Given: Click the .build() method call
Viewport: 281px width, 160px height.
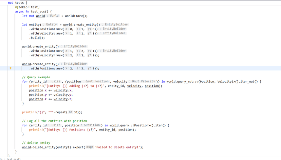Looking at the screenshot, I should pyautogui.click(x=37, y=38).
